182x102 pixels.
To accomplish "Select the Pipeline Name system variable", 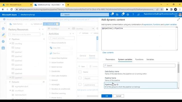I will (140, 79).
